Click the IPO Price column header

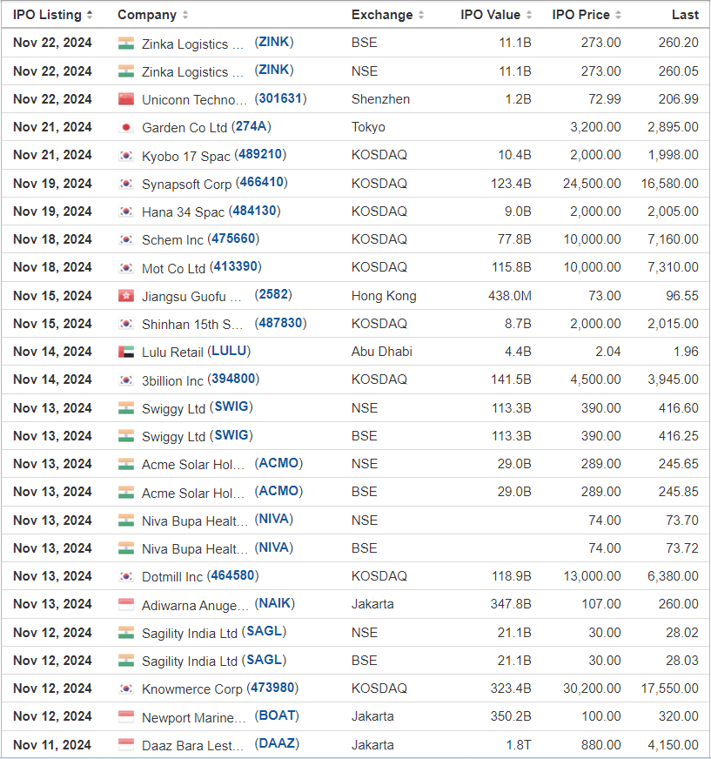click(x=580, y=15)
